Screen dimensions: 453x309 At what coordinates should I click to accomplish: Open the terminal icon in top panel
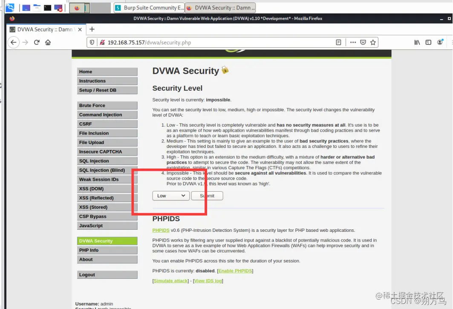47,8
